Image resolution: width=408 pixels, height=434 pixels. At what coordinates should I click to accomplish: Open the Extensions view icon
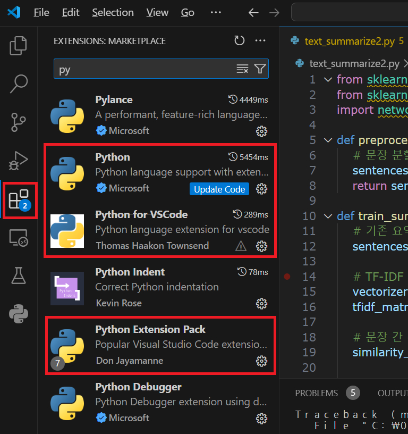[18, 199]
